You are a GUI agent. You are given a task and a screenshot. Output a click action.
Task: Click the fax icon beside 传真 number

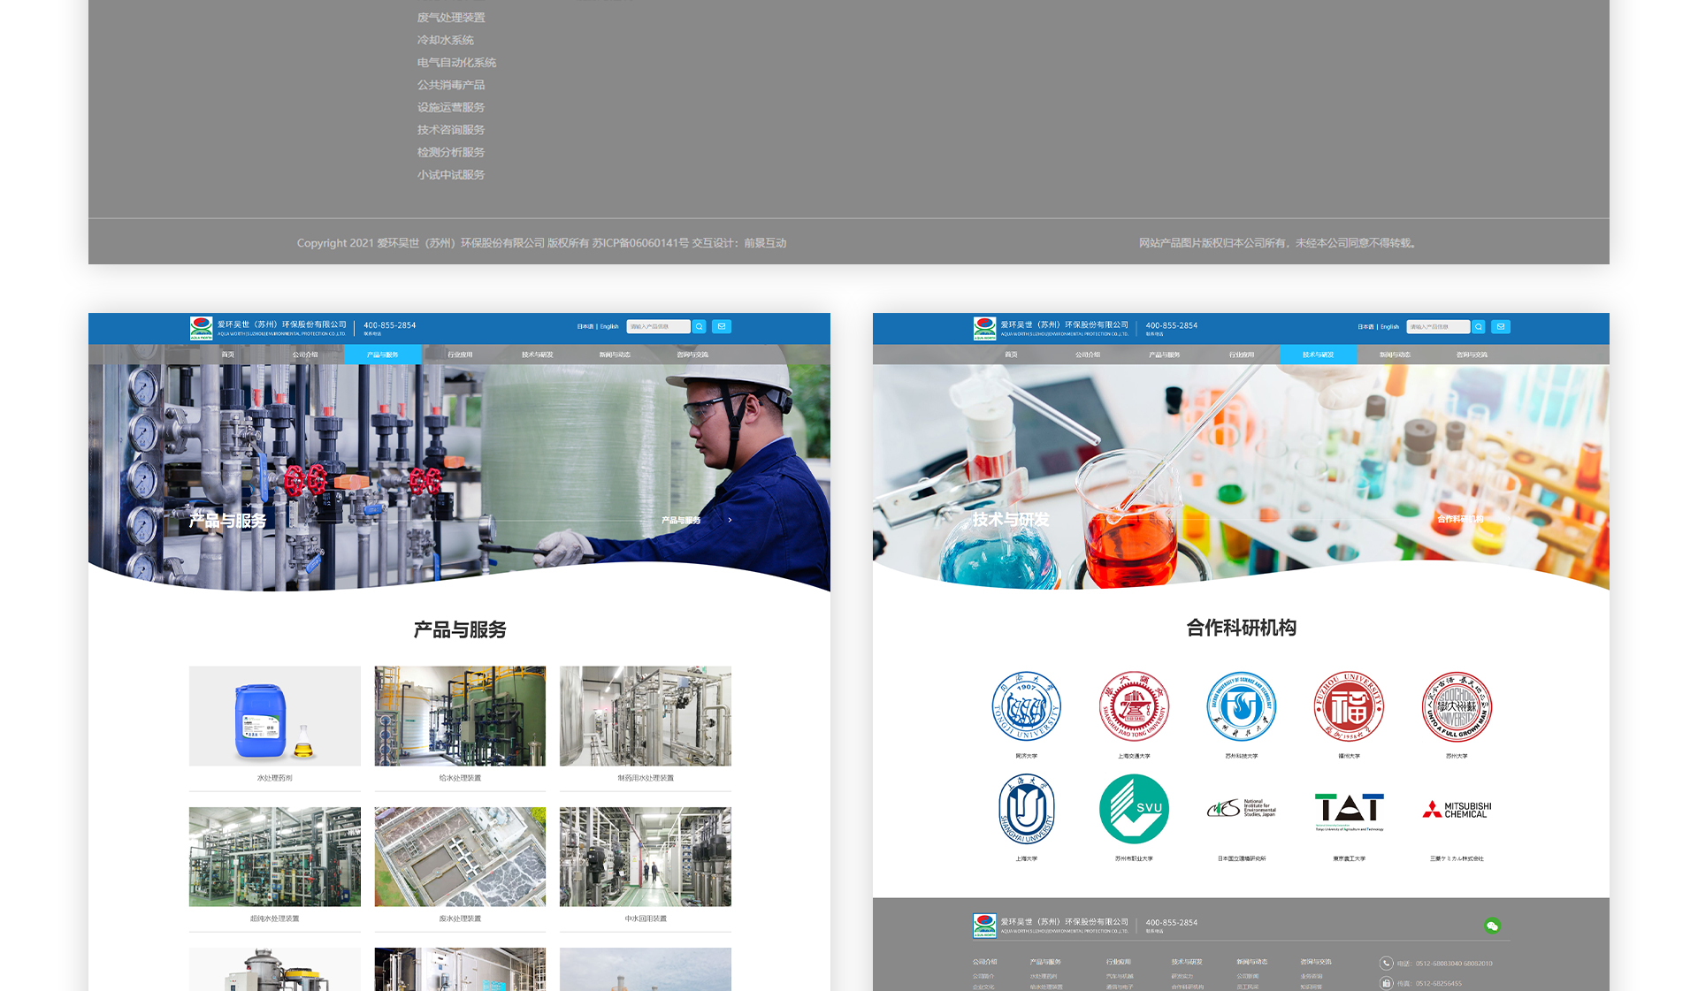[x=1387, y=983]
